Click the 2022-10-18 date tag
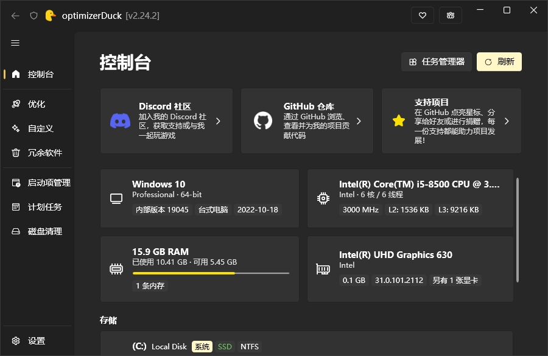This screenshot has width=548, height=356. pyautogui.click(x=258, y=209)
